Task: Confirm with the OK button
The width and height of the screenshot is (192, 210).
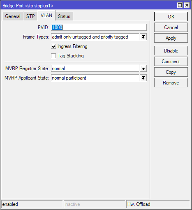Action: click(x=171, y=17)
